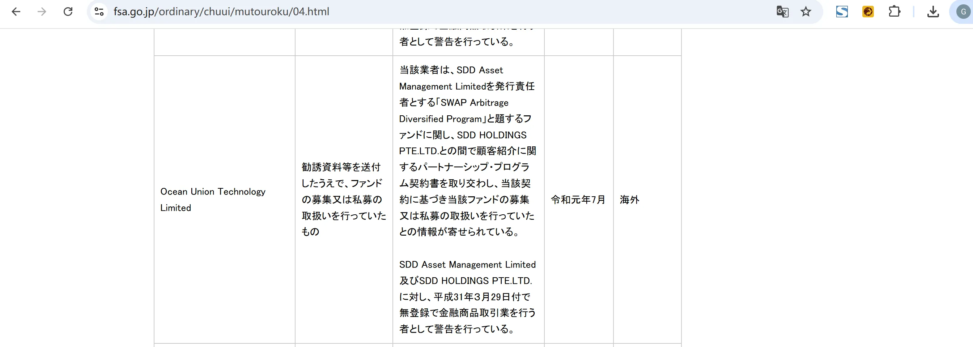Click the browser back arrow
Viewport: 973px width, 347px height.
[16, 12]
